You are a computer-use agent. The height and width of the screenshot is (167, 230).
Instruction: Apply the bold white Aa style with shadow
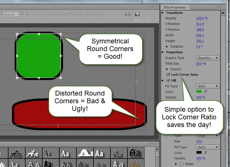click(102, 153)
